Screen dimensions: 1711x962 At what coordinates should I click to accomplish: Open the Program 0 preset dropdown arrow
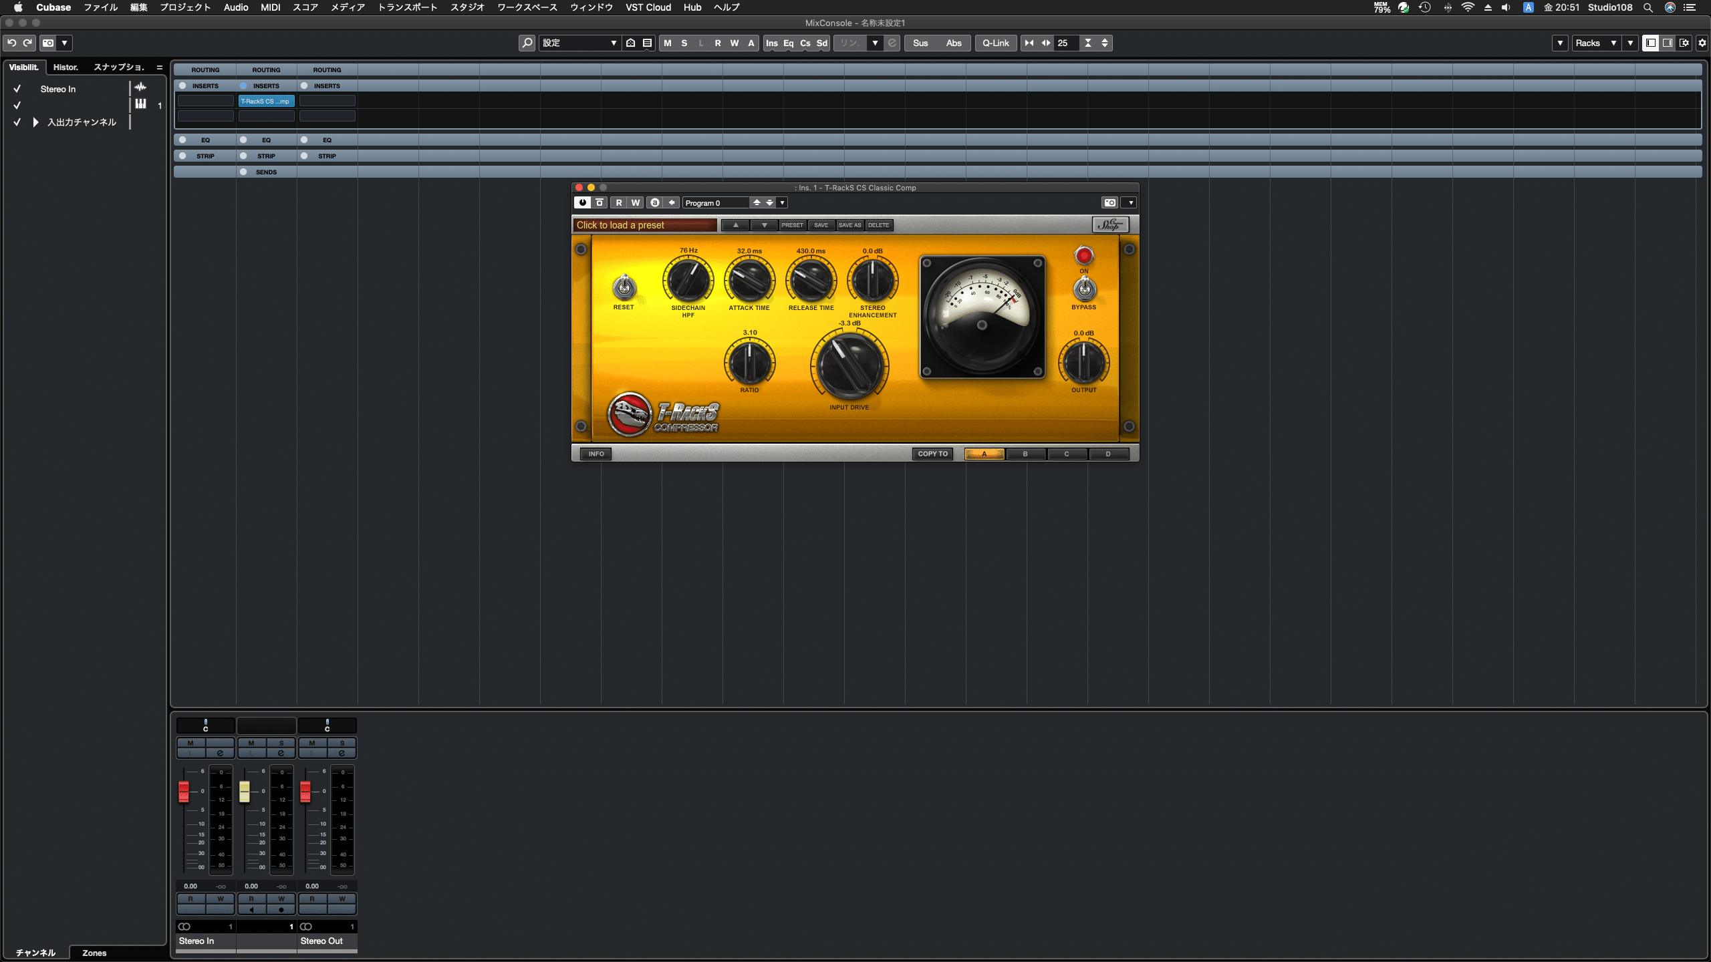pos(783,202)
